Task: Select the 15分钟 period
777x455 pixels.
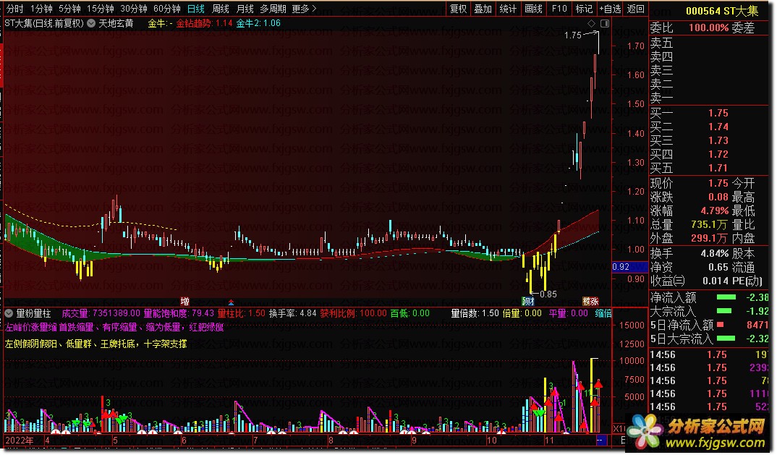Action: pyautogui.click(x=100, y=9)
